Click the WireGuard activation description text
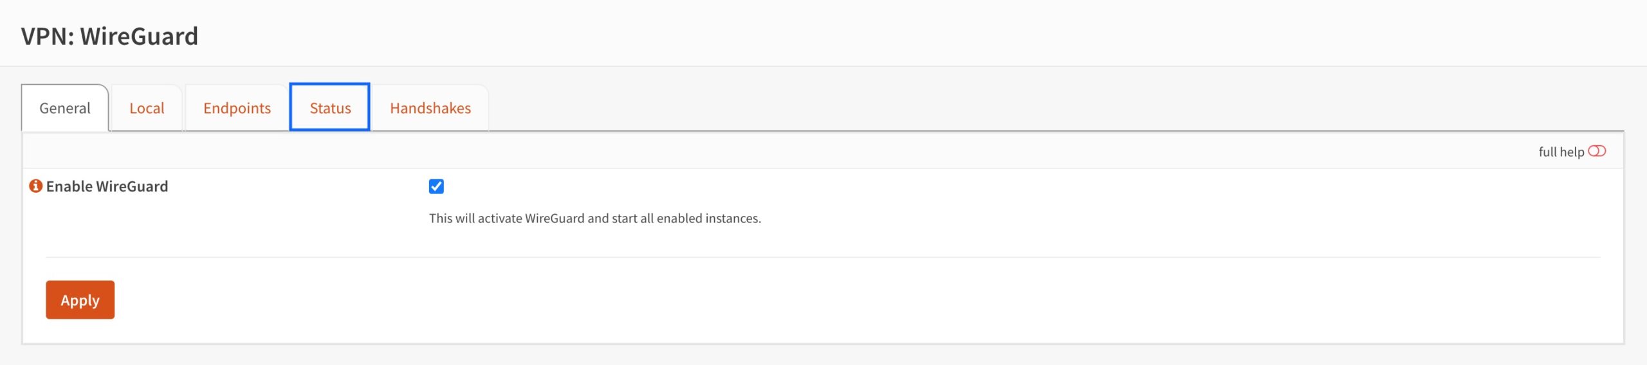 tap(595, 218)
